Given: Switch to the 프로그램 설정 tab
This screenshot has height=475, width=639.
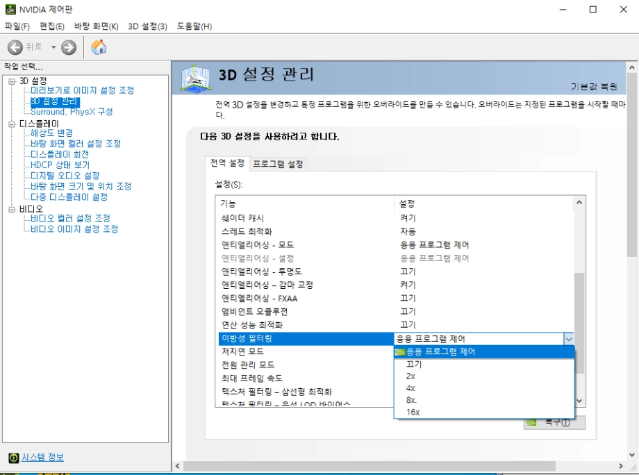Looking at the screenshot, I should [278, 164].
